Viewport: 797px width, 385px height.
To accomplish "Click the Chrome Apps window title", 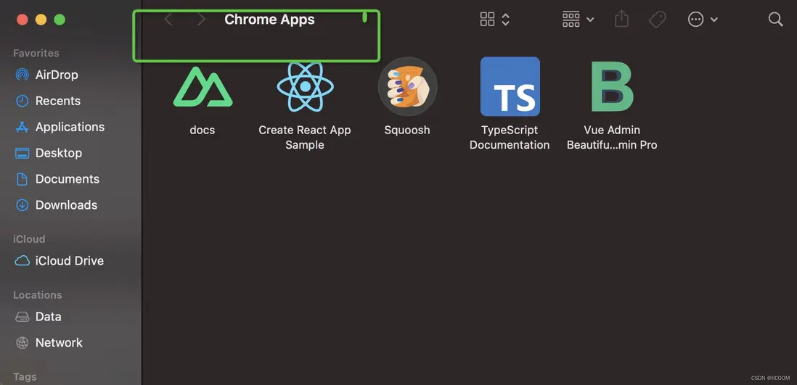I will pyautogui.click(x=269, y=20).
